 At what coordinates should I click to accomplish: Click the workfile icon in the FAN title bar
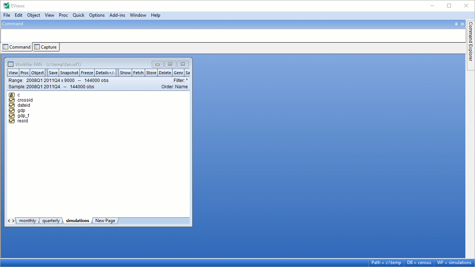(10, 64)
